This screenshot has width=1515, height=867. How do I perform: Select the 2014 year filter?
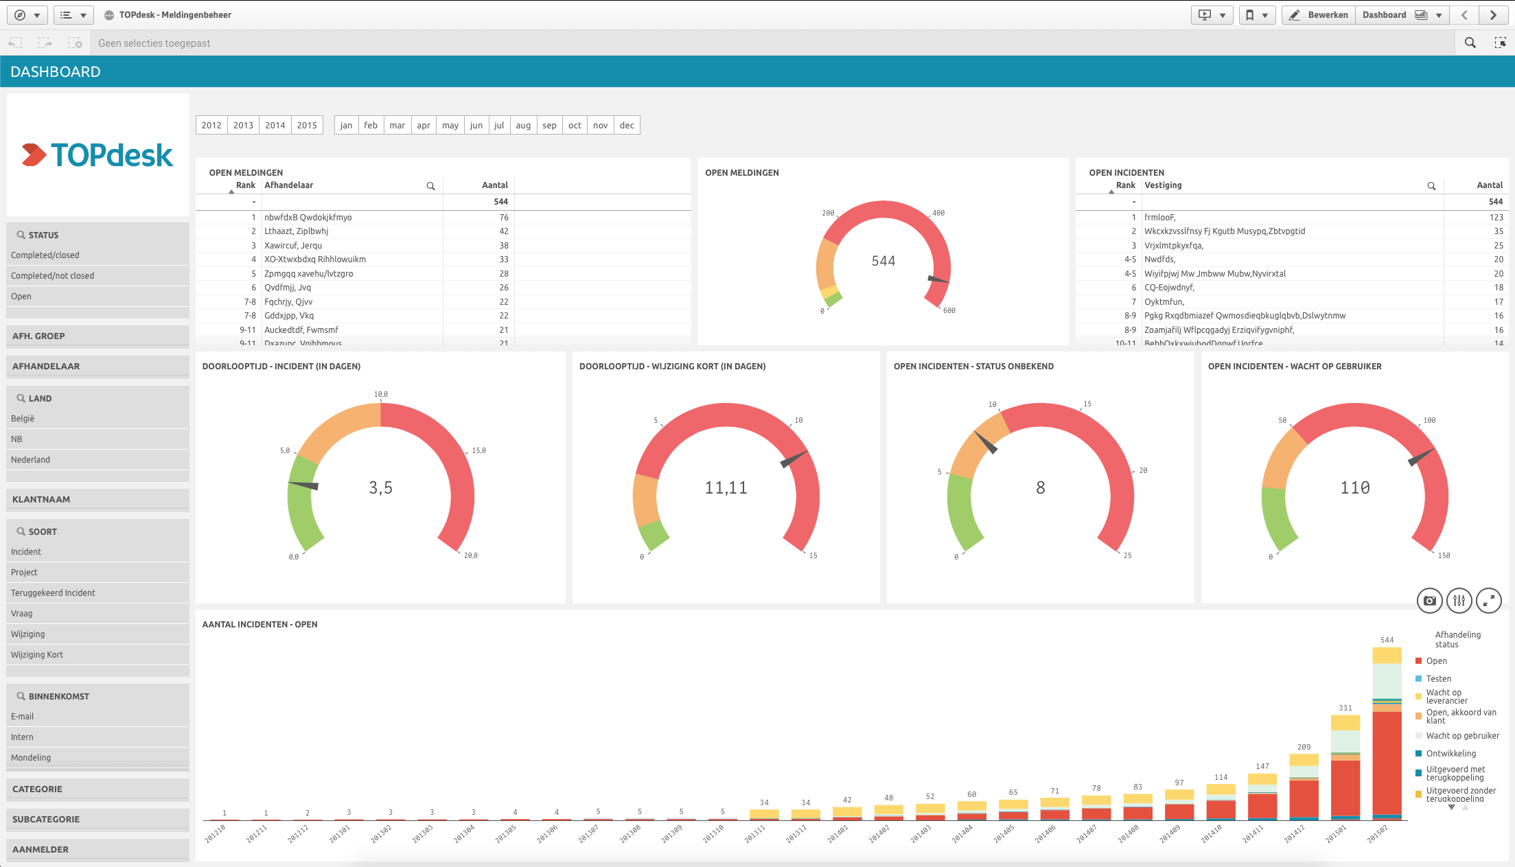[275, 125]
